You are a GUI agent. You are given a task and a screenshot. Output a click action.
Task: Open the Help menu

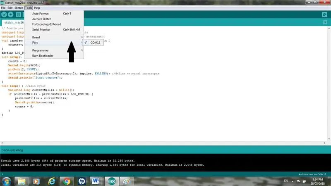37,8
